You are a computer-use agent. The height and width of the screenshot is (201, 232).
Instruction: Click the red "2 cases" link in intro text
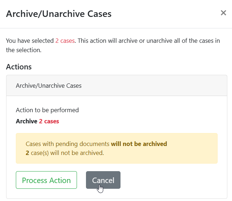[65, 41]
